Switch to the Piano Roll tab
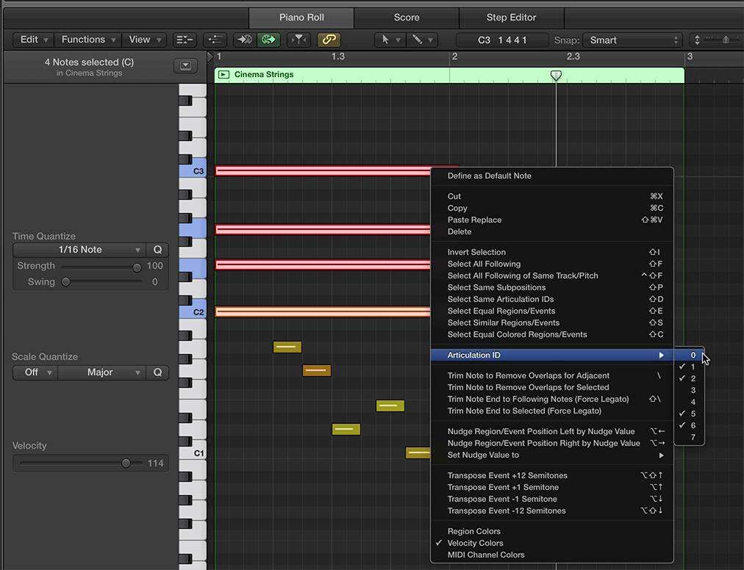 click(x=301, y=18)
